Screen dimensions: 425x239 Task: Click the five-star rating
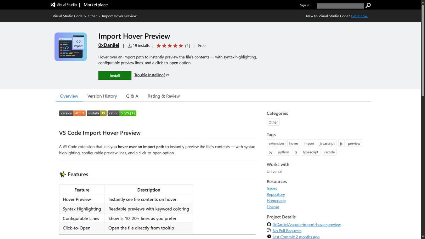[x=170, y=46]
